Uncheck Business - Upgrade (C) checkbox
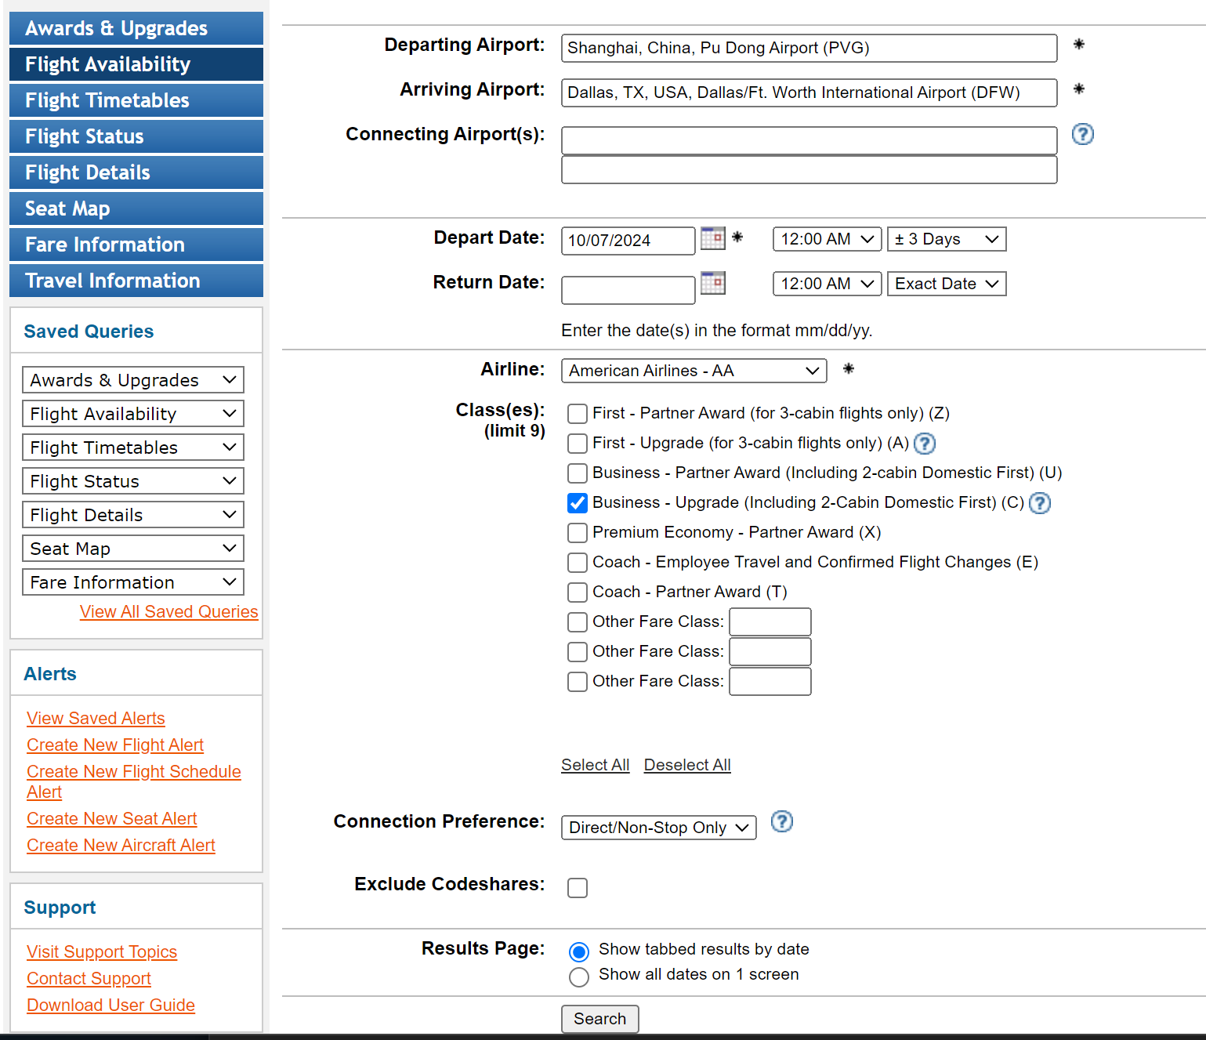Screen dimensions: 1206x1040 point(578,503)
